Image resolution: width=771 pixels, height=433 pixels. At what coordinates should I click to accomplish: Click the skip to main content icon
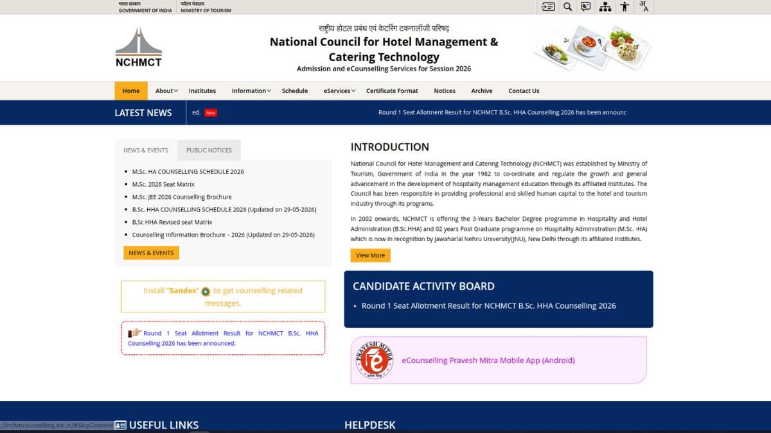click(x=548, y=6)
